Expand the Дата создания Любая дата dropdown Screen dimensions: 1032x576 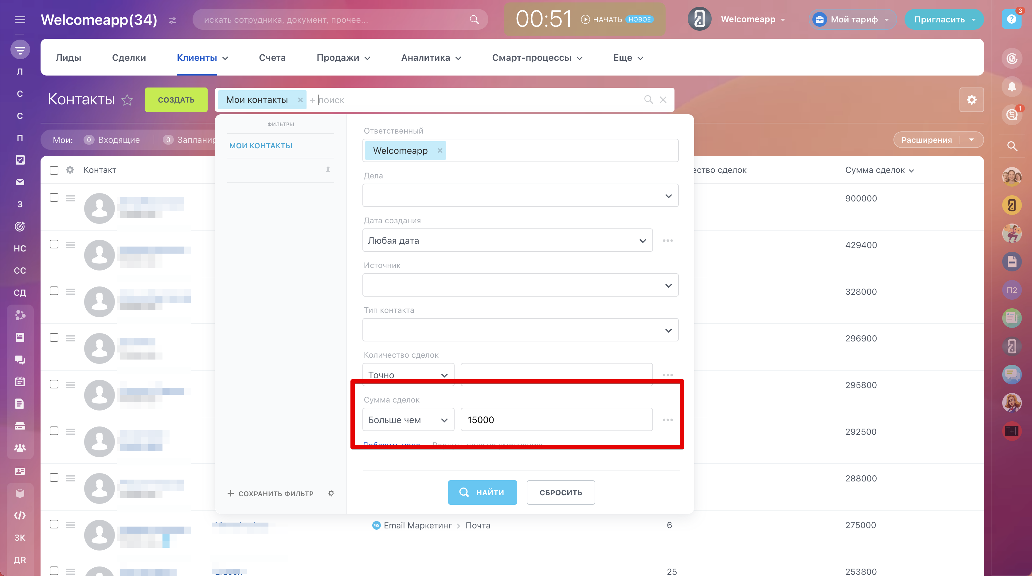point(507,240)
